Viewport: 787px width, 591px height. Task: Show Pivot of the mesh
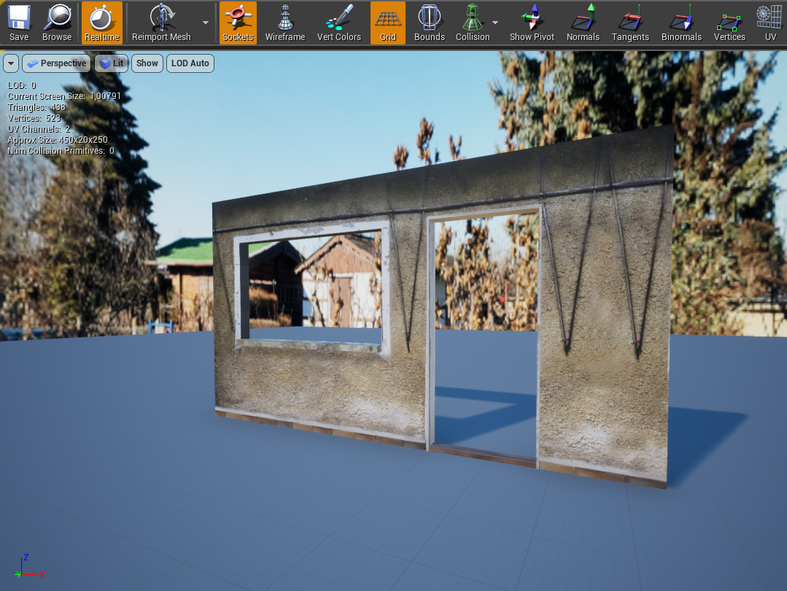532,23
